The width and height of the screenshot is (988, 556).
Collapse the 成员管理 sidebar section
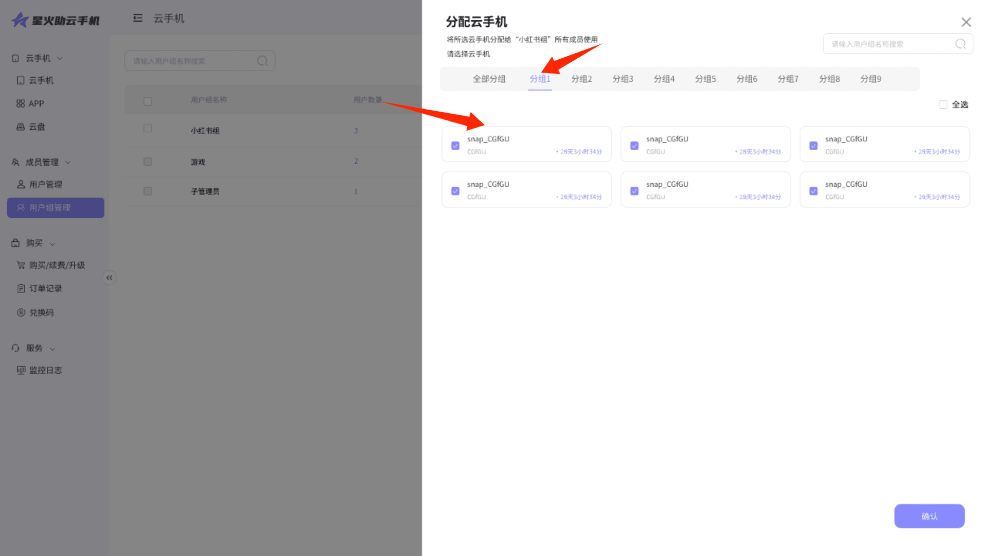pyautogui.click(x=68, y=163)
